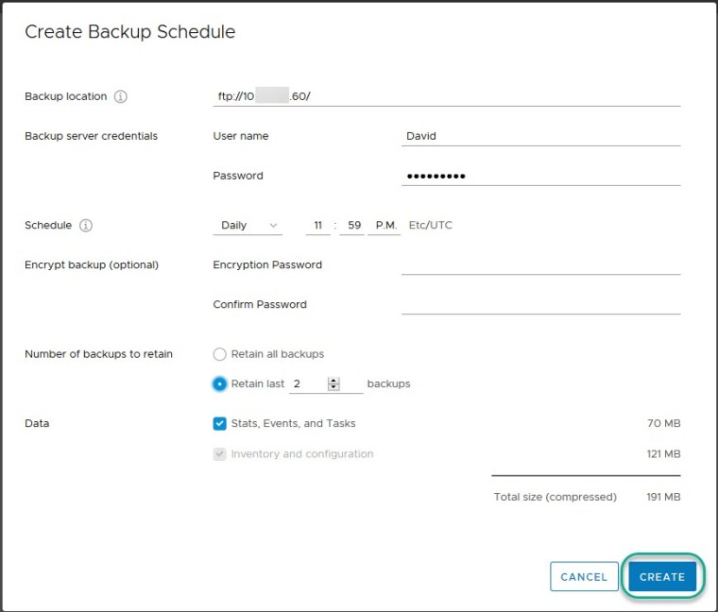Click the CREATE button
The height and width of the screenshot is (612, 718).
(x=662, y=577)
